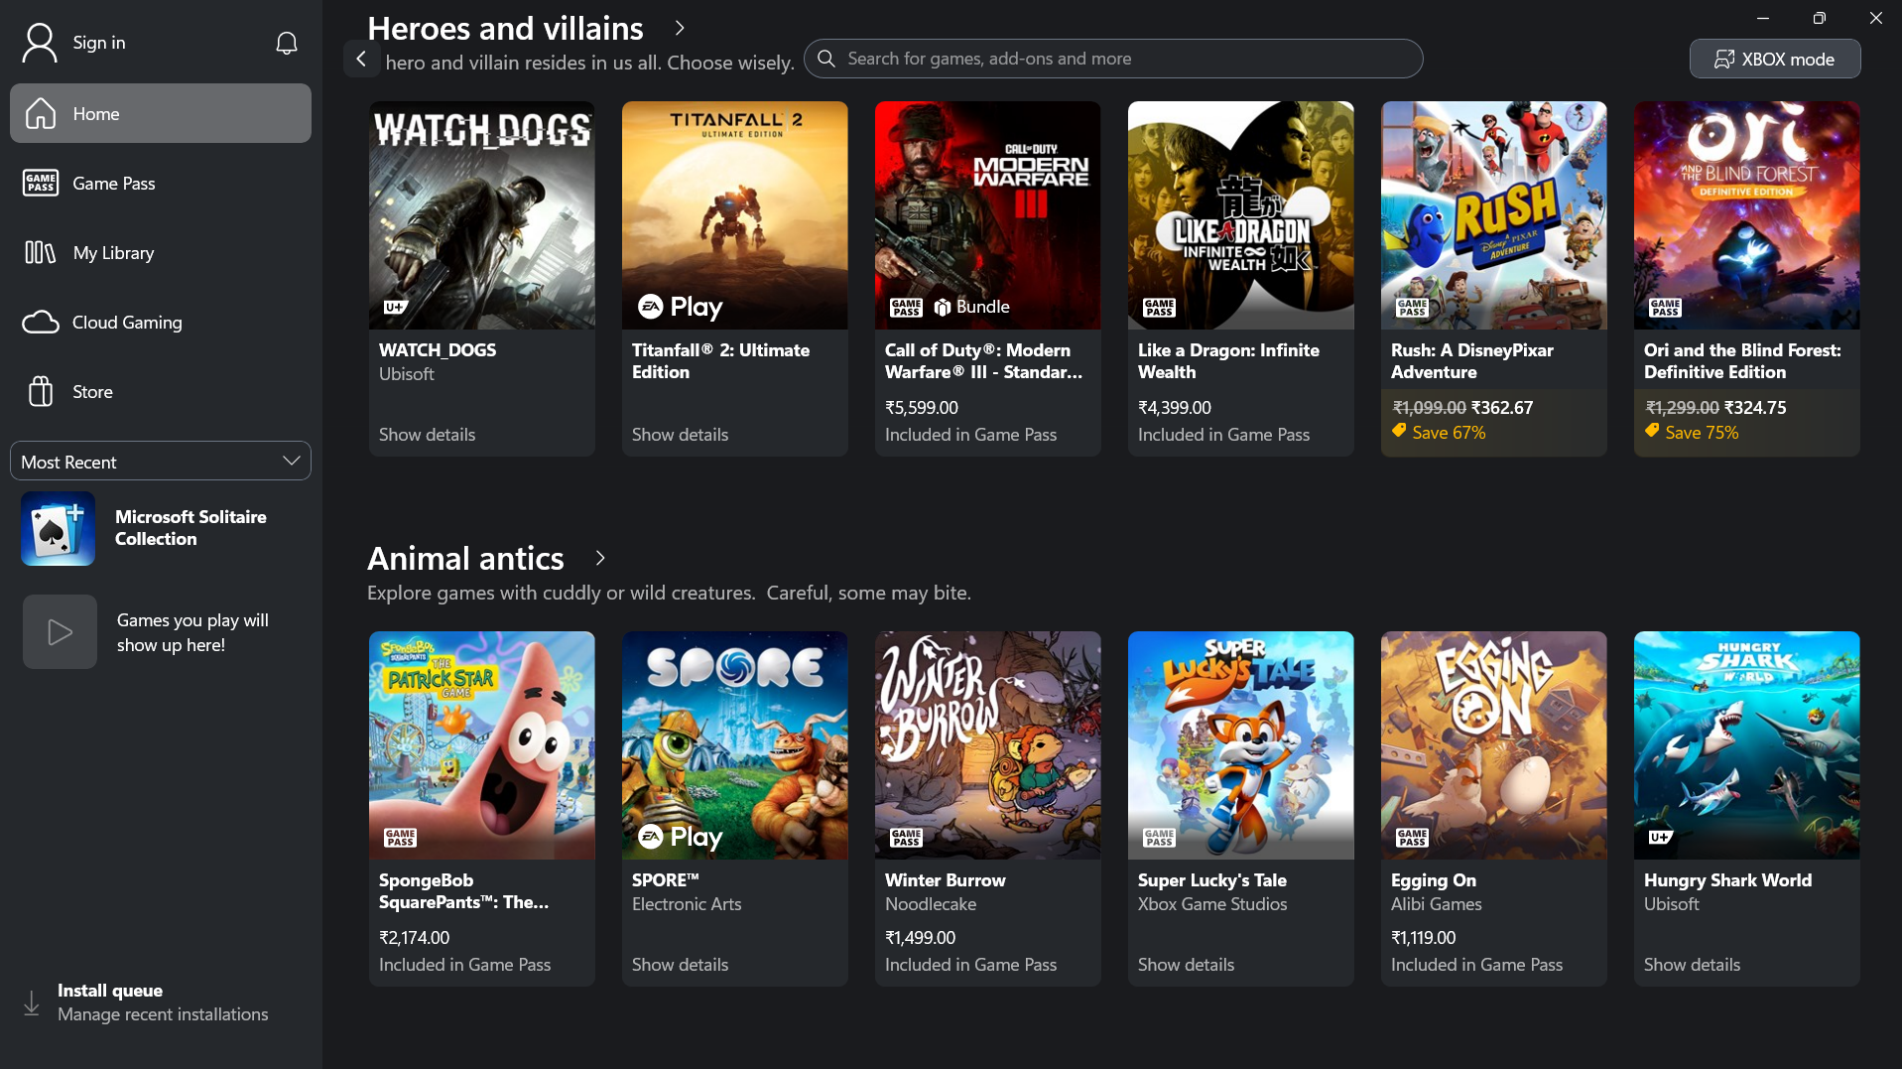Click the Ubisoft+ badge on WATCH_DOGS
The image size is (1902, 1069).
395,307
